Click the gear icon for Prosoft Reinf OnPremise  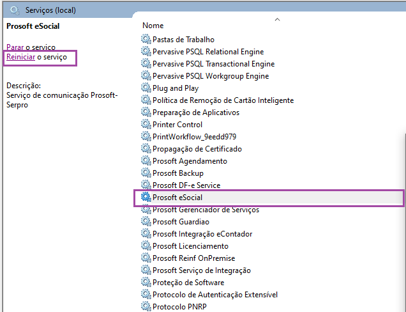[146, 258]
